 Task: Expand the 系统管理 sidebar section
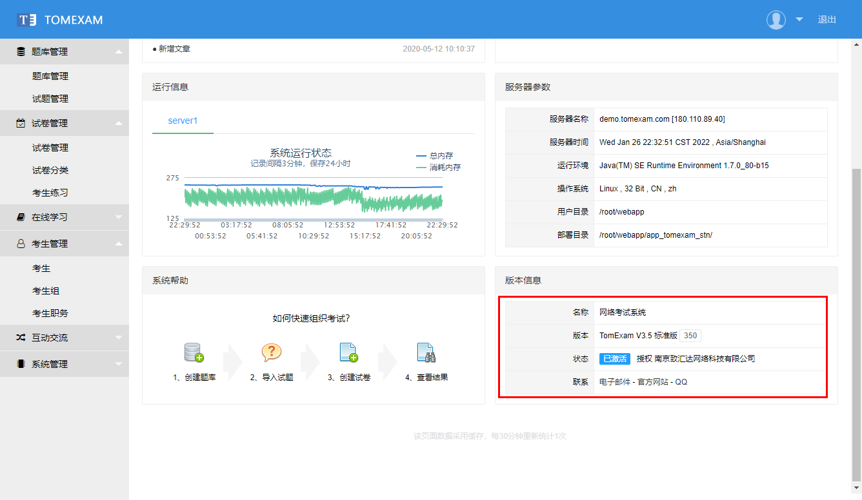65,364
